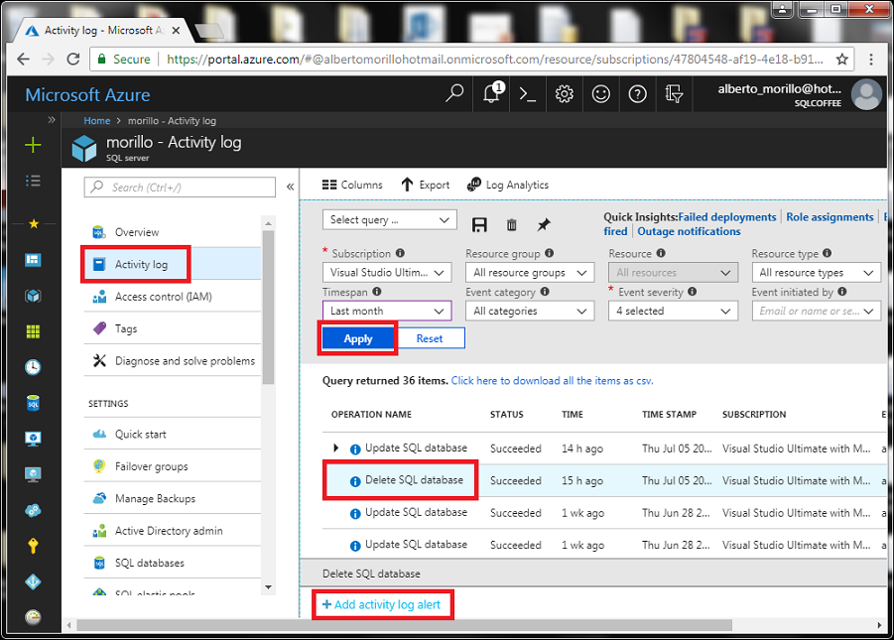Screen dimensions: 894x640
Task: Open Active Directory admin settings
Action: point(173,531)
